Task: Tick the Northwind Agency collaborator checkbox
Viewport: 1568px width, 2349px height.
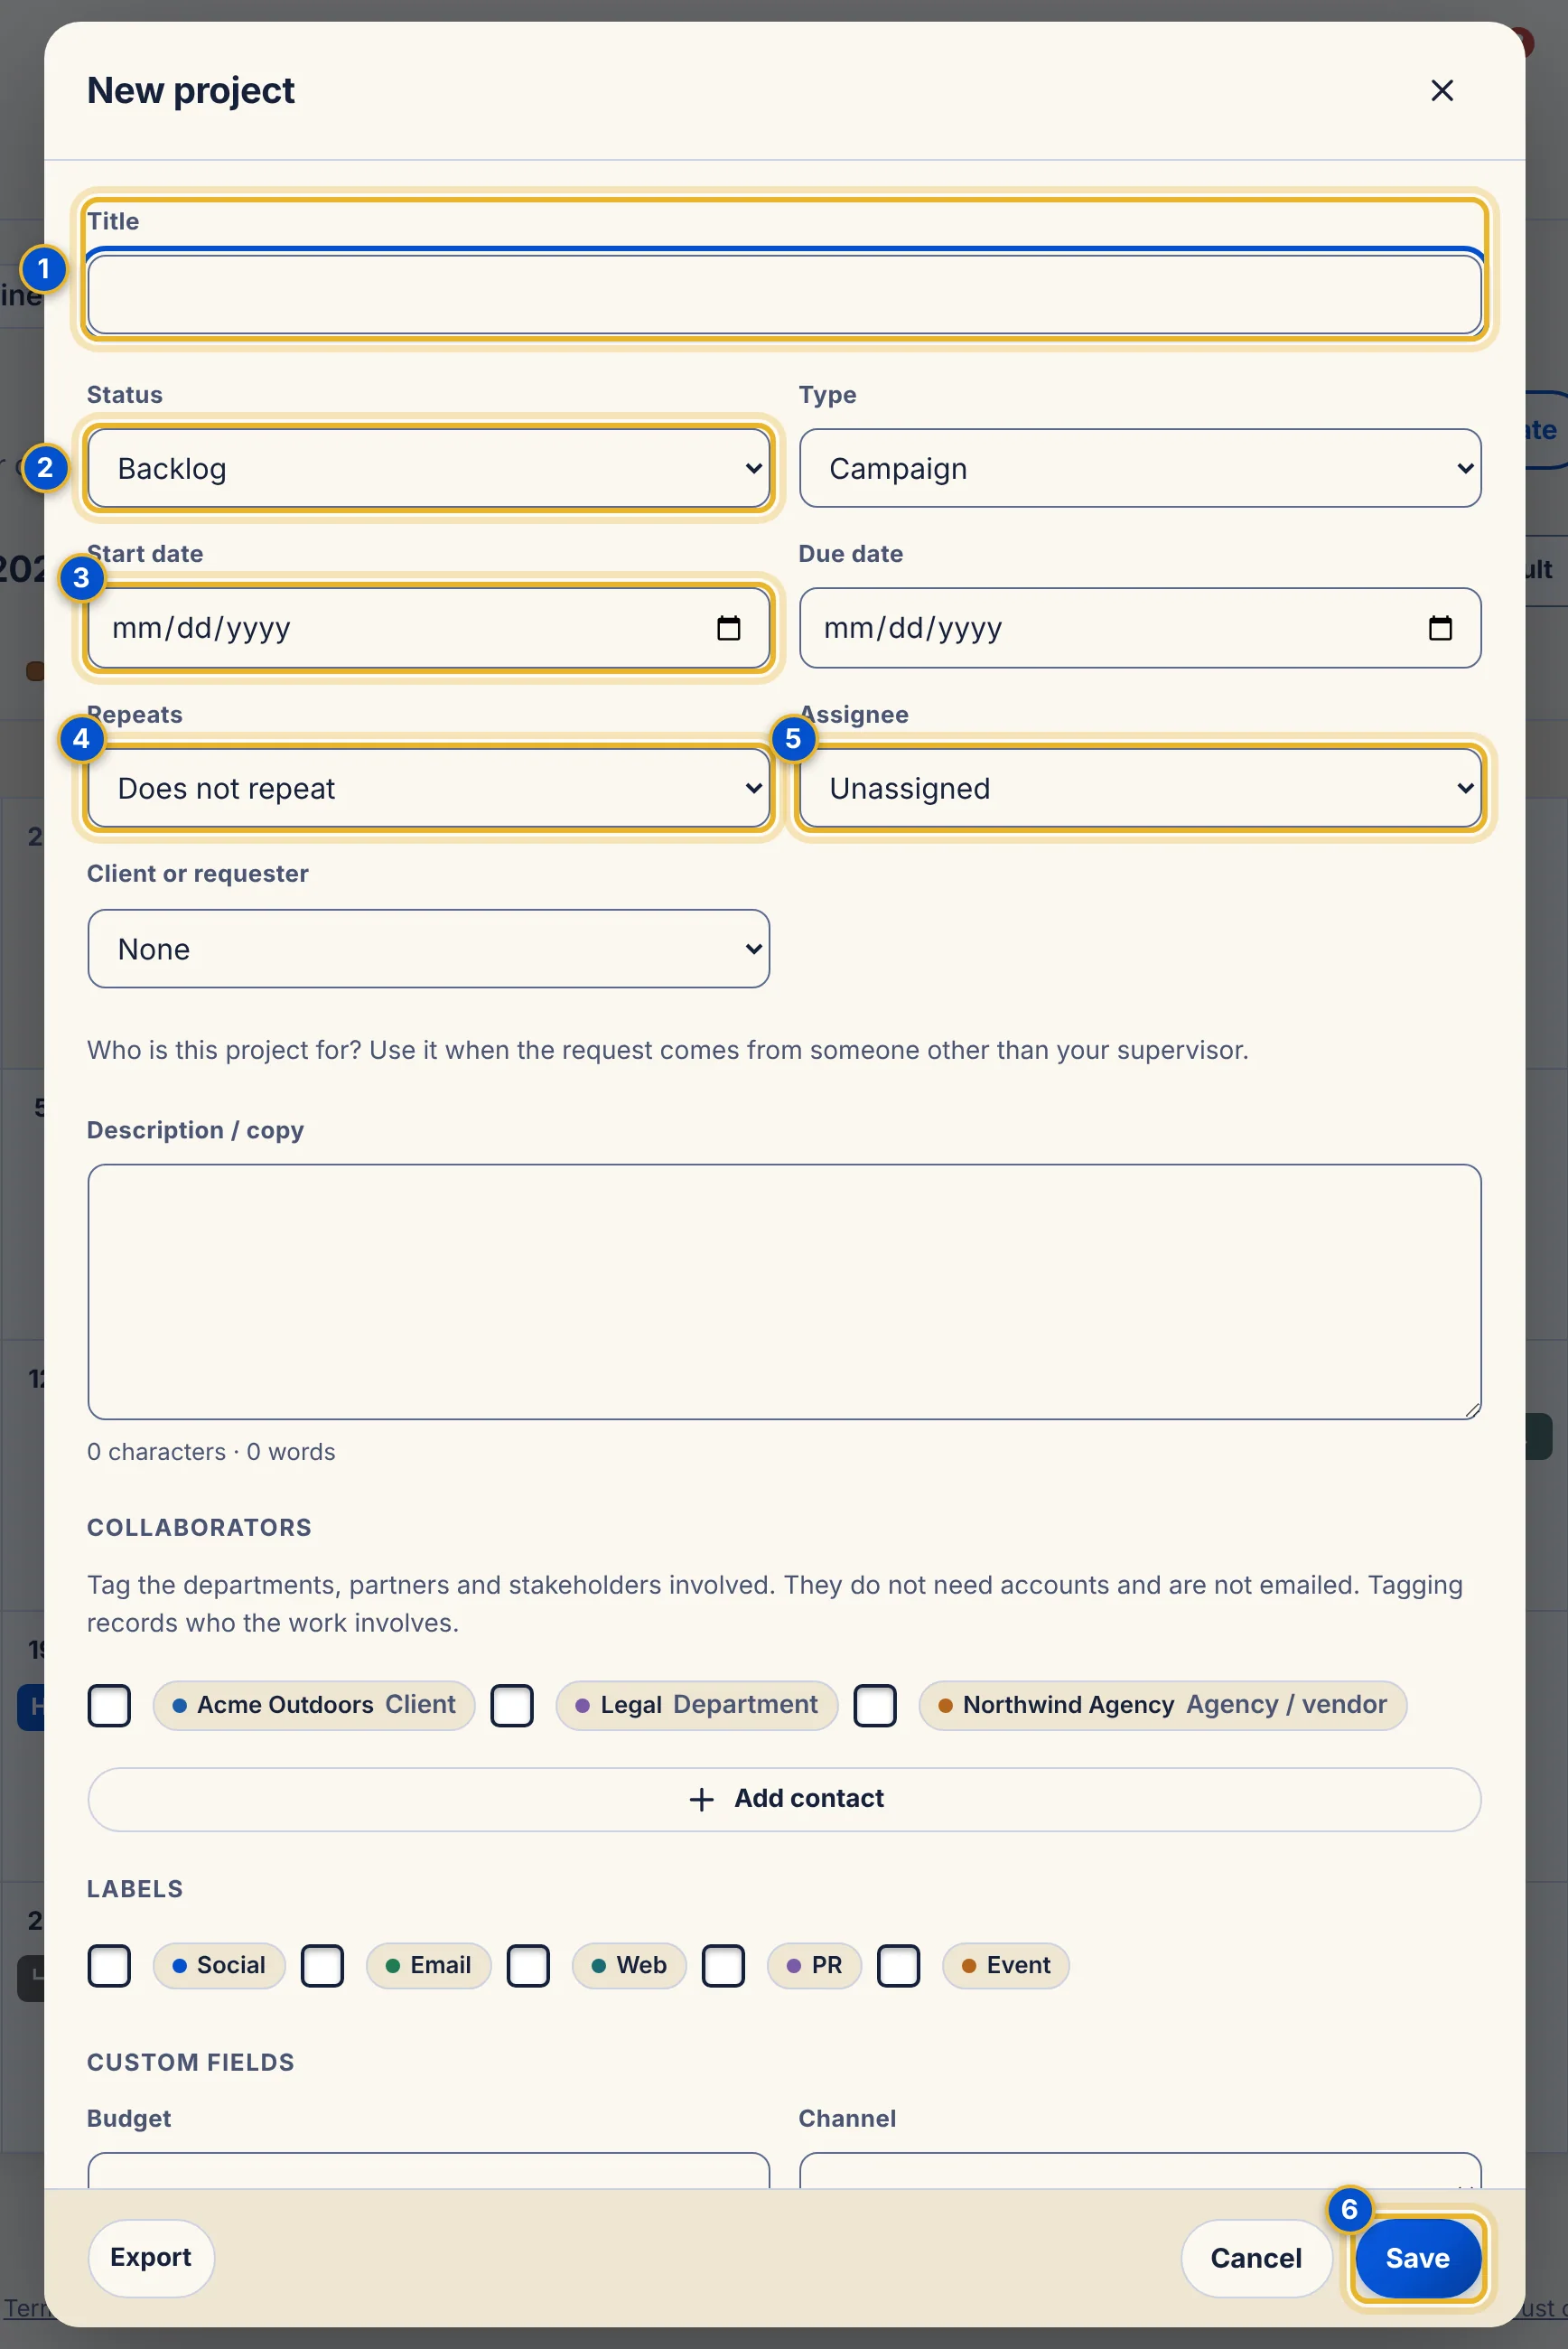Action: tap(875, 1705)
